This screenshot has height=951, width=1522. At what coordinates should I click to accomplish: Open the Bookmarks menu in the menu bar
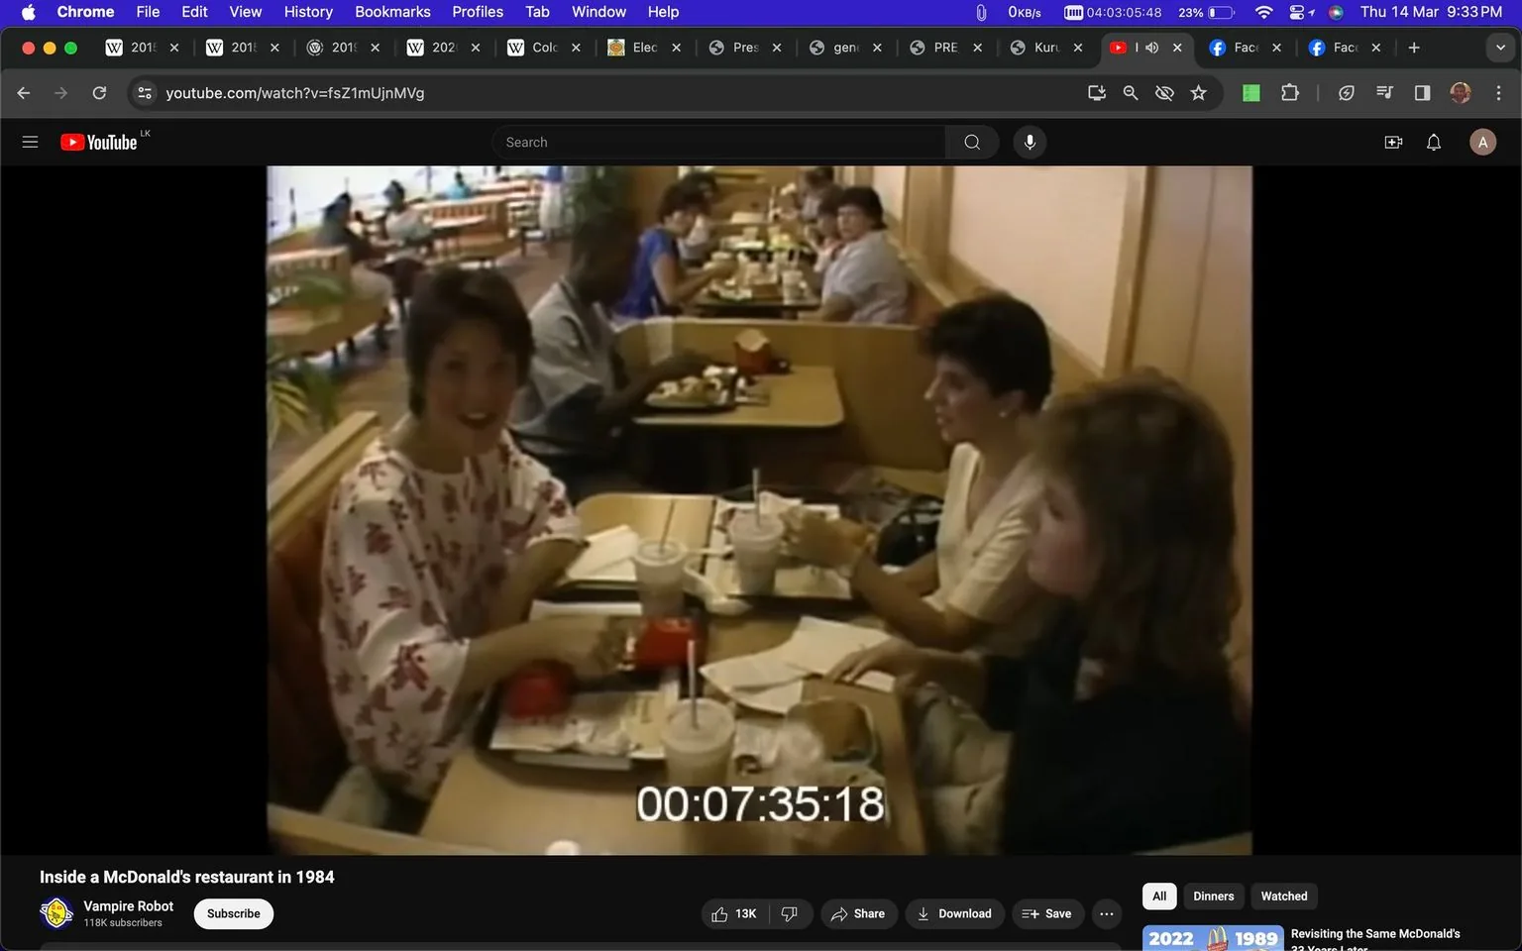[391, 12]
